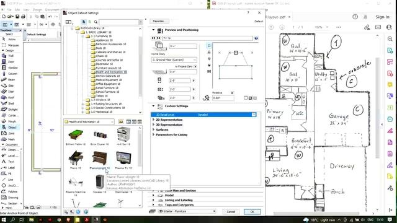Open the 3D Detail Level dropdown arrow

coord(254,115)
